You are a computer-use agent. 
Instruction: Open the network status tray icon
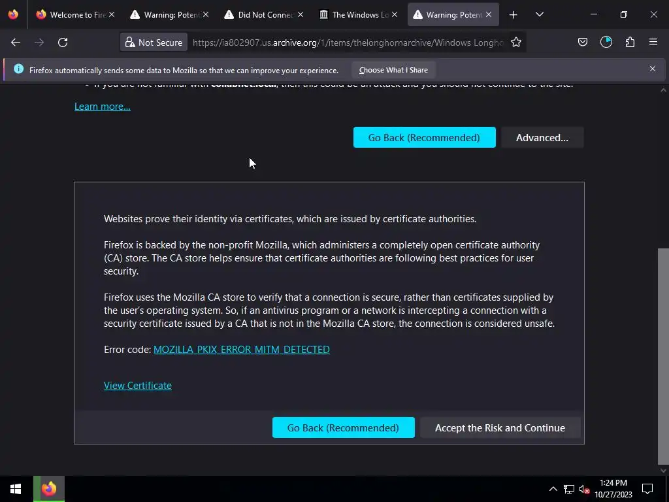click(x=569, y=489)
